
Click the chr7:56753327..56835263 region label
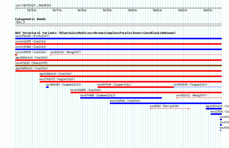(x=33, y=5)
